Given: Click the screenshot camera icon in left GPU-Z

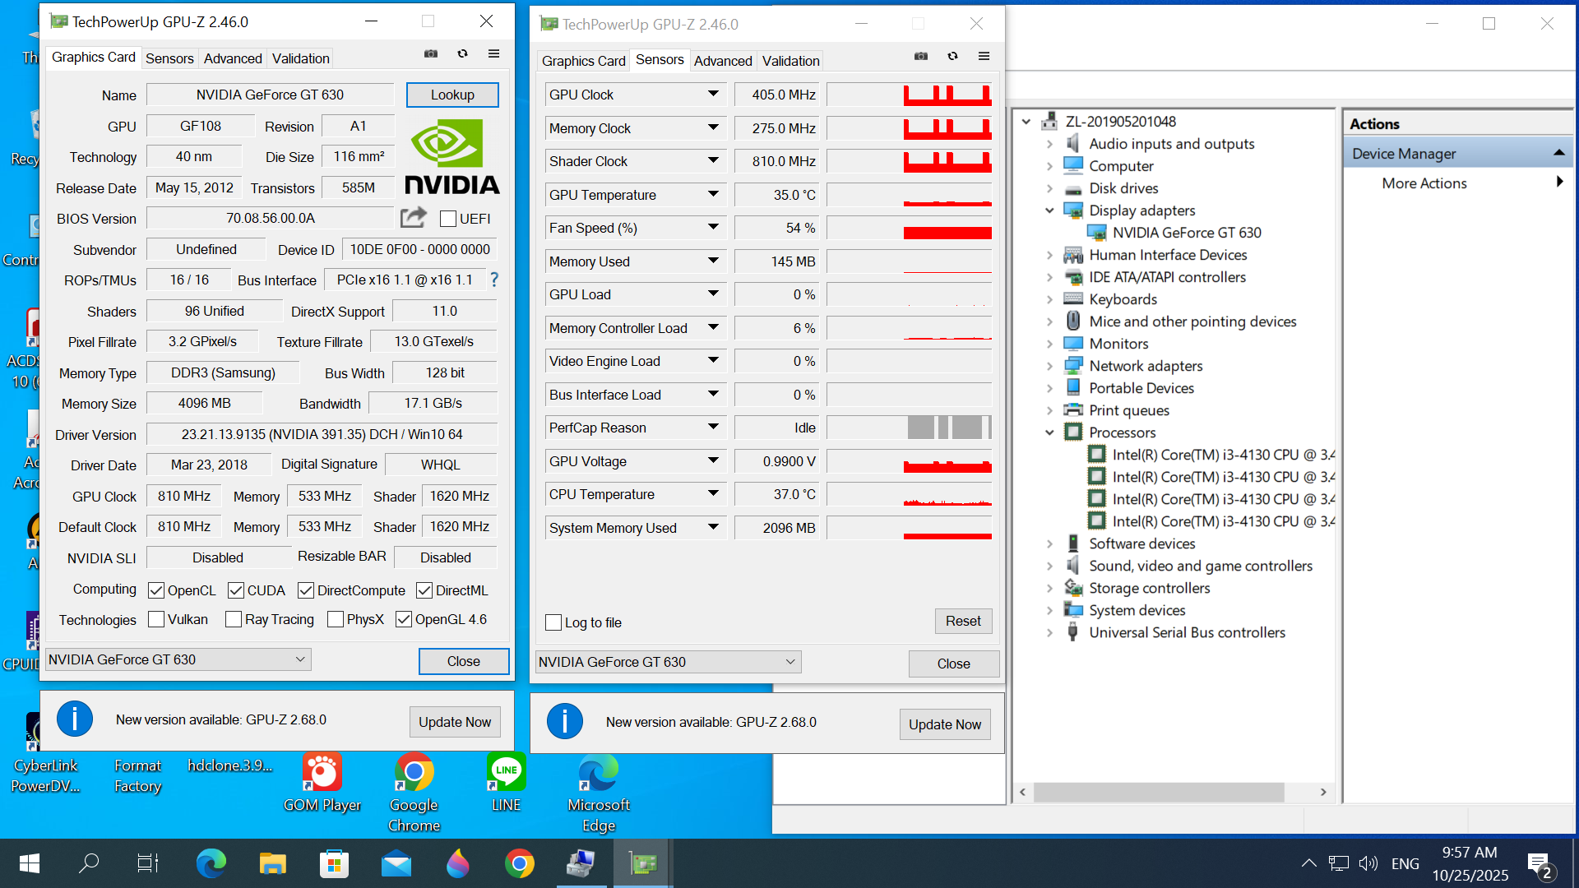Looking at the screenshot, I should click(431, 54).
